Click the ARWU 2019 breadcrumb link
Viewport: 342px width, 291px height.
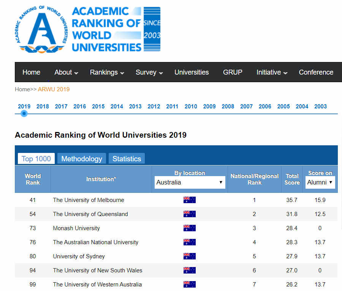pyautogui.click(x=54, y=89)
